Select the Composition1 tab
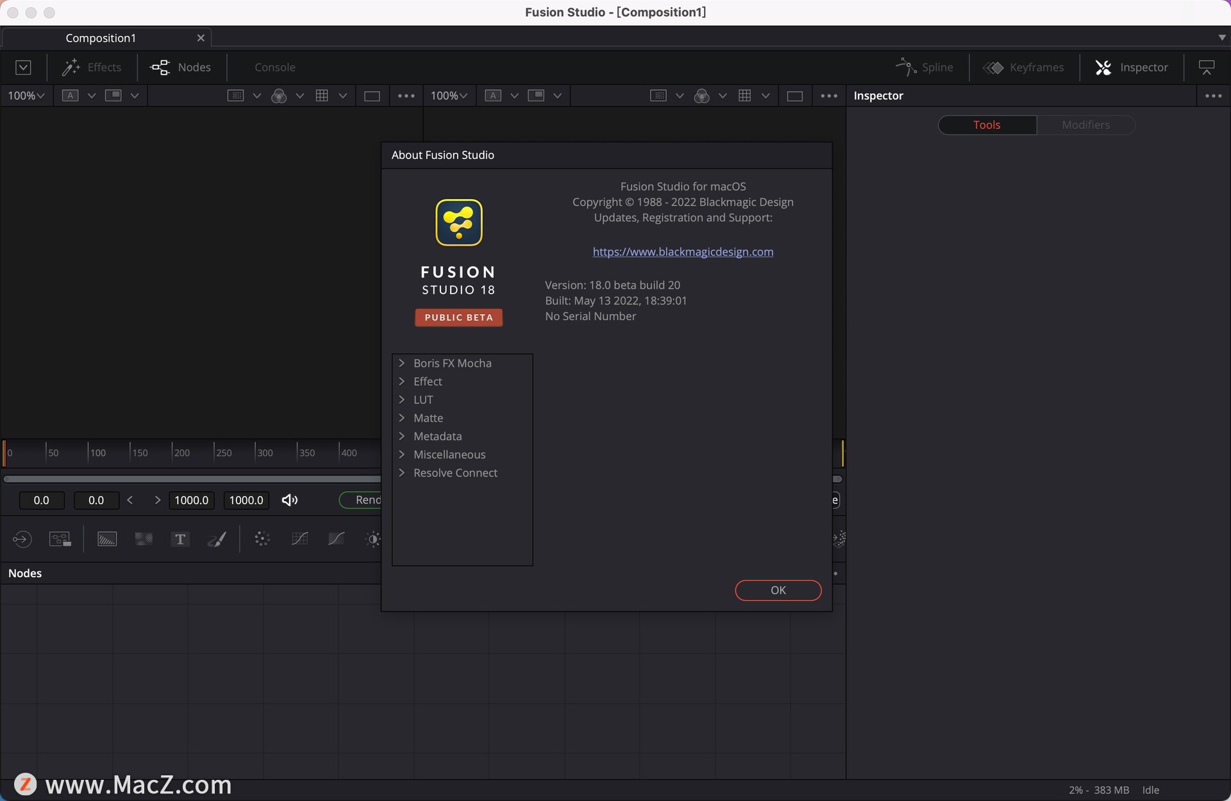 101,38
